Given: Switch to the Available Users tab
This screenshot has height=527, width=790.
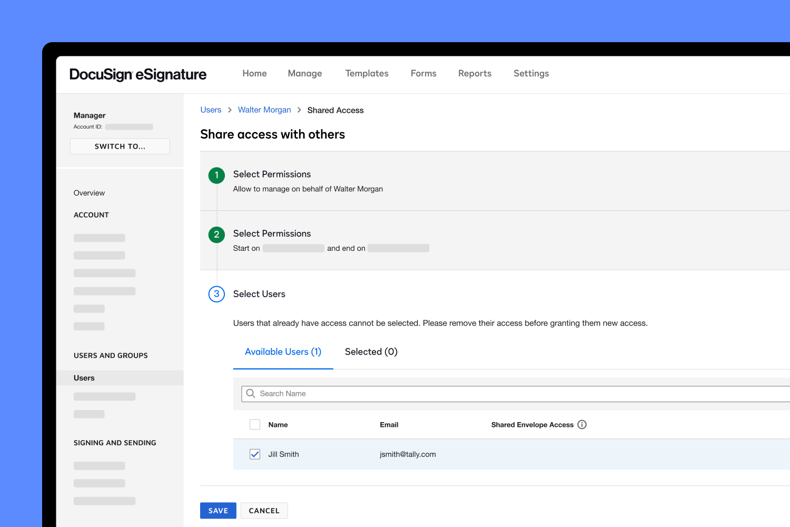Looking at the screenshot, I should pos(283,352).
